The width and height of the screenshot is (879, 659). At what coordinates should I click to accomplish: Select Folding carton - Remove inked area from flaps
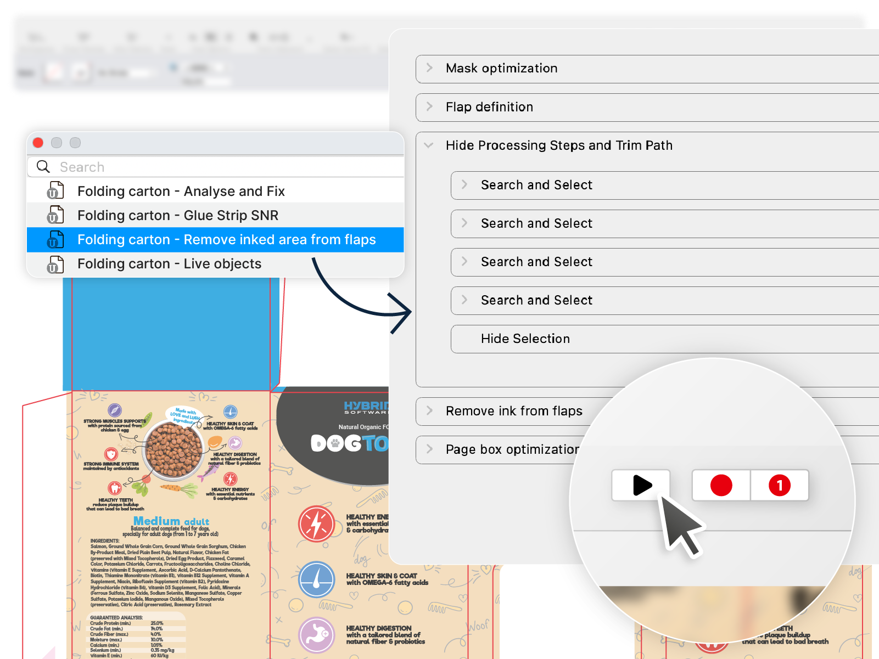click(x=226, y=240)
